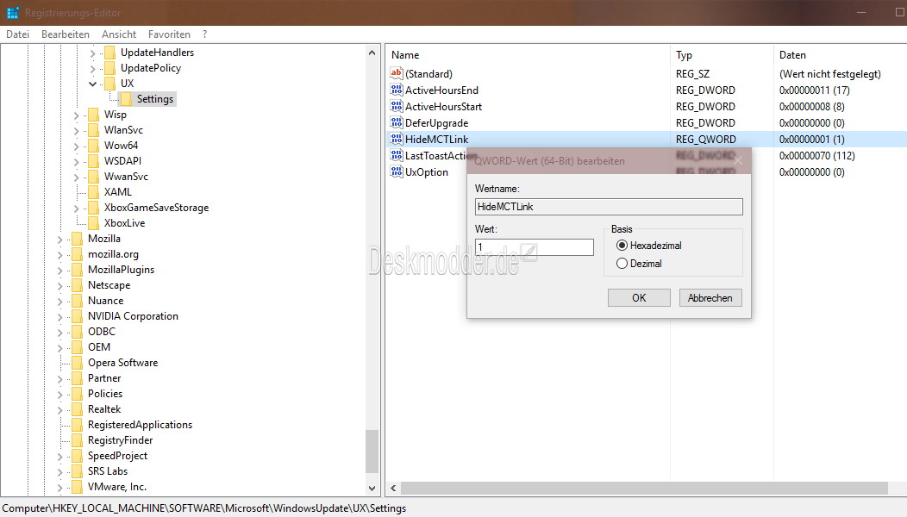Click values pane scroll-left arrow

click(393, 488)
